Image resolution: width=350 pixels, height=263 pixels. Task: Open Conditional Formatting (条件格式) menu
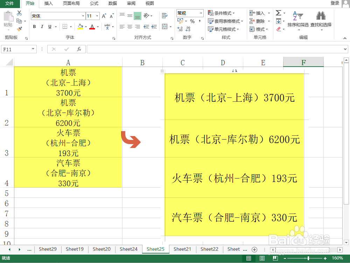tap(222, 13)
